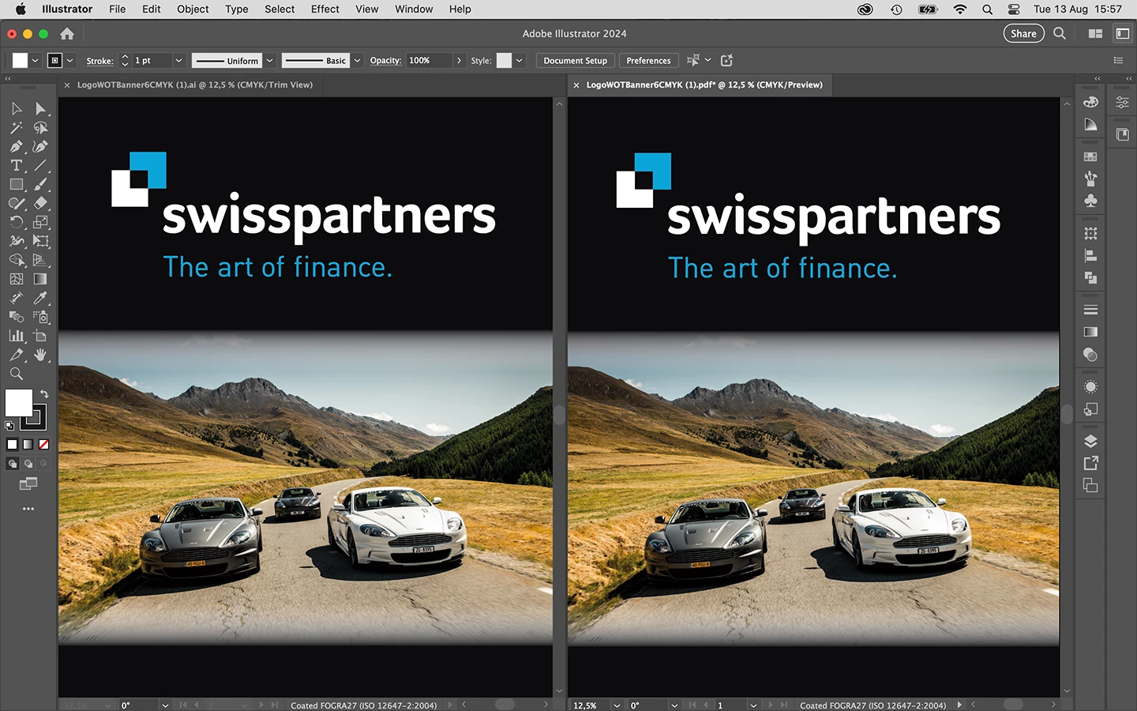Open the Align panel icon

1090,255
